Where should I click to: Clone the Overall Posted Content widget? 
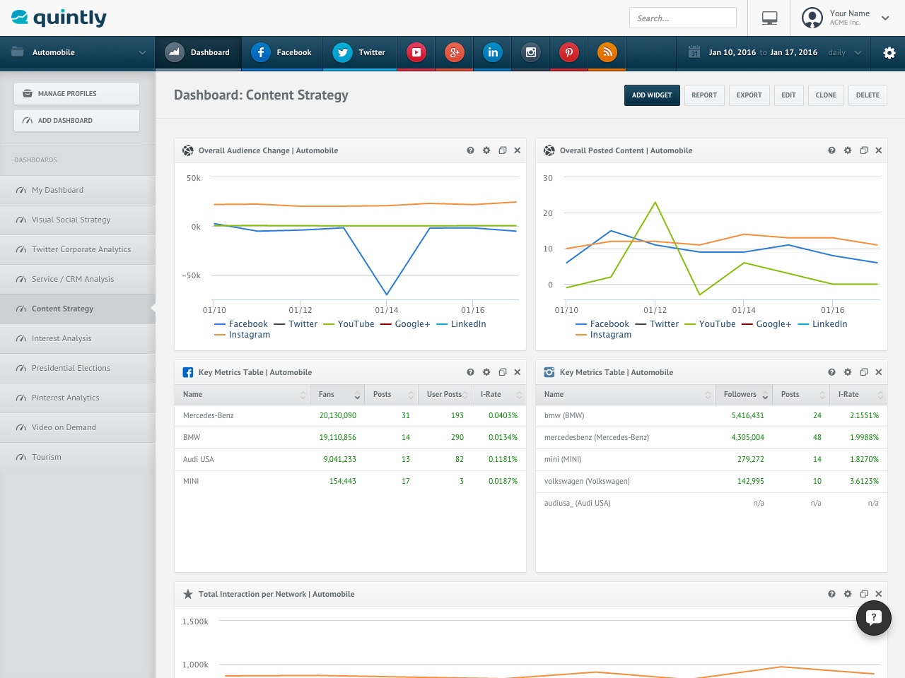(864, 150)
